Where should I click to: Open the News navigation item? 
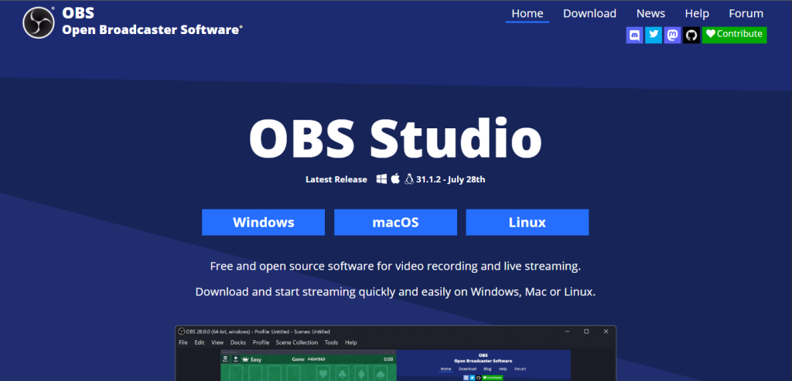(650, 13)
